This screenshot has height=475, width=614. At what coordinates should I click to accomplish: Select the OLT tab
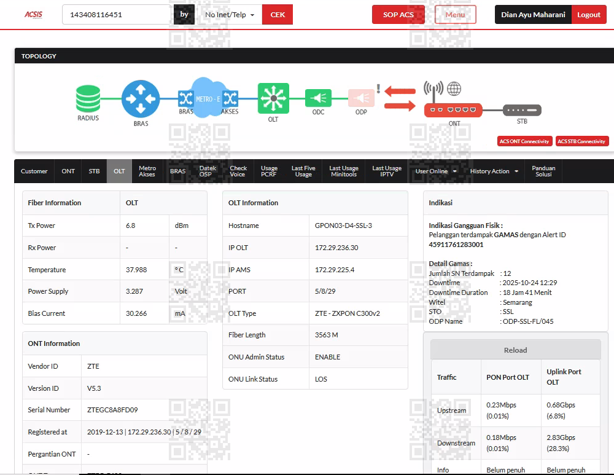(x=119, y=171)
